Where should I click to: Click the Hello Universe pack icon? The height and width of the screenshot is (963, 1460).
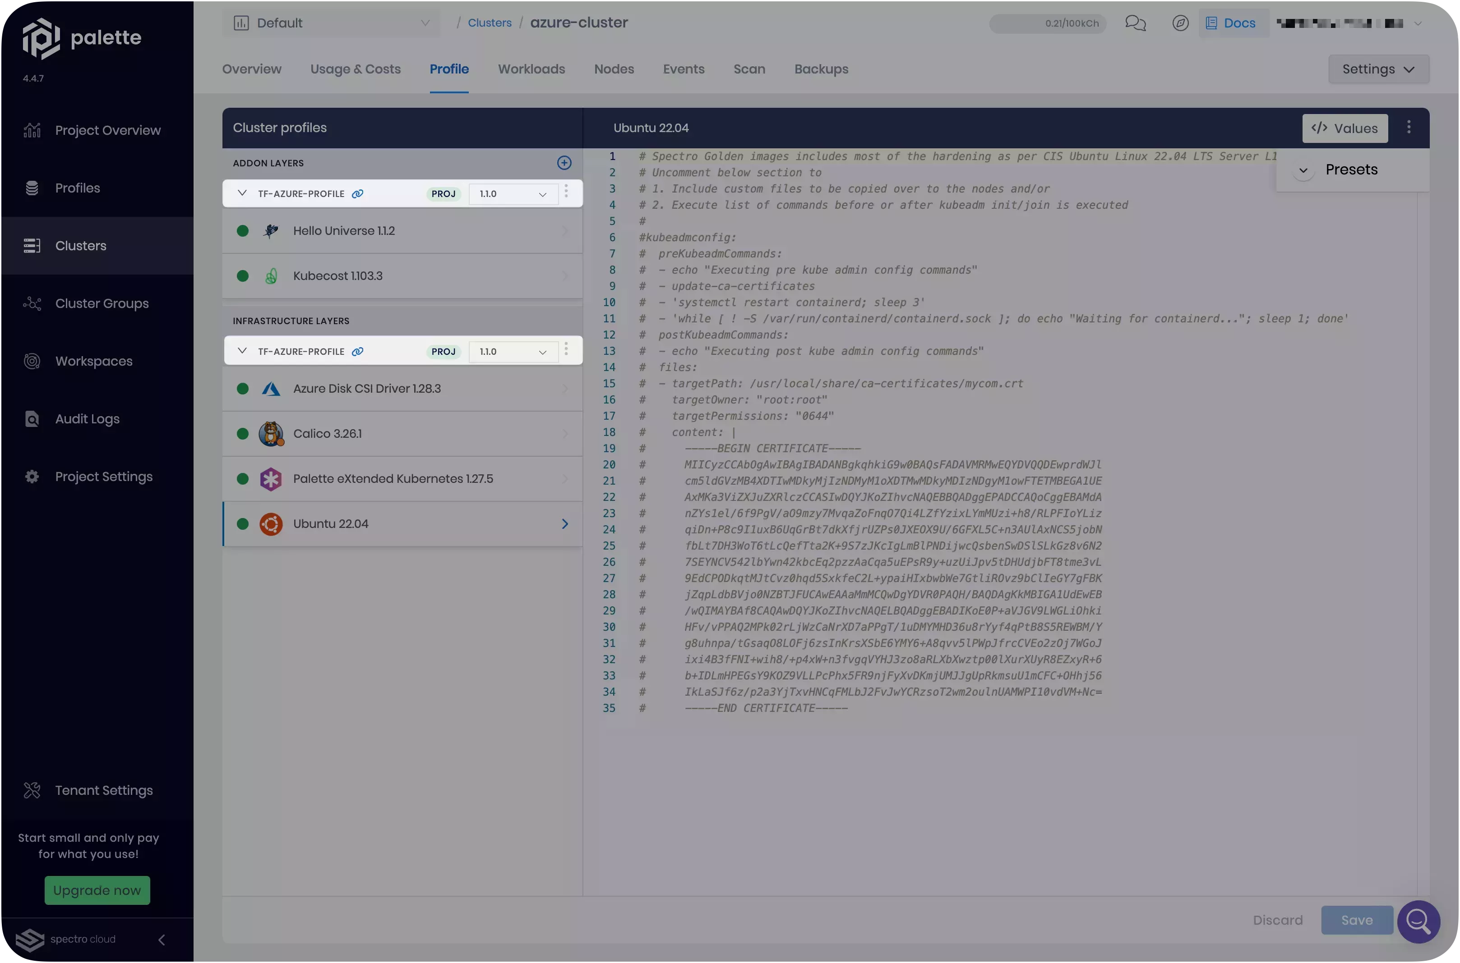(271, 231)
